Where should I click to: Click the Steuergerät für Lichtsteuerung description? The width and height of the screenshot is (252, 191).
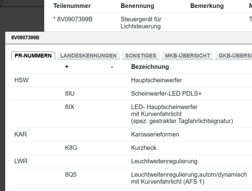pyautogui.click(x=141, y=23)
